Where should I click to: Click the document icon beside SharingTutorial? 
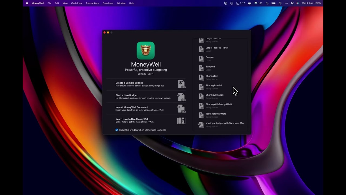(x=201, y=87)
